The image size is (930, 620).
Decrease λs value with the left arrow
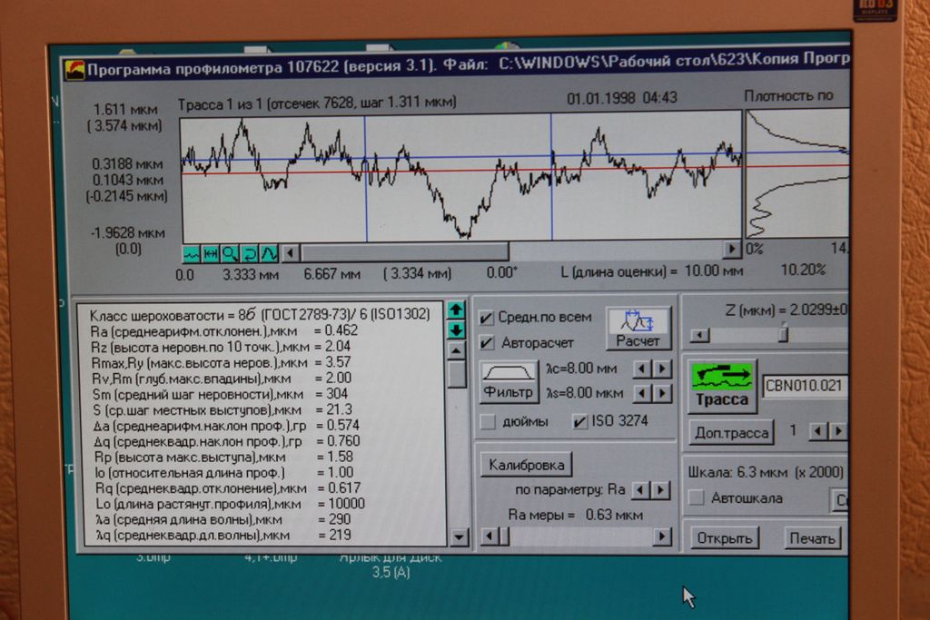click(643, 393)
